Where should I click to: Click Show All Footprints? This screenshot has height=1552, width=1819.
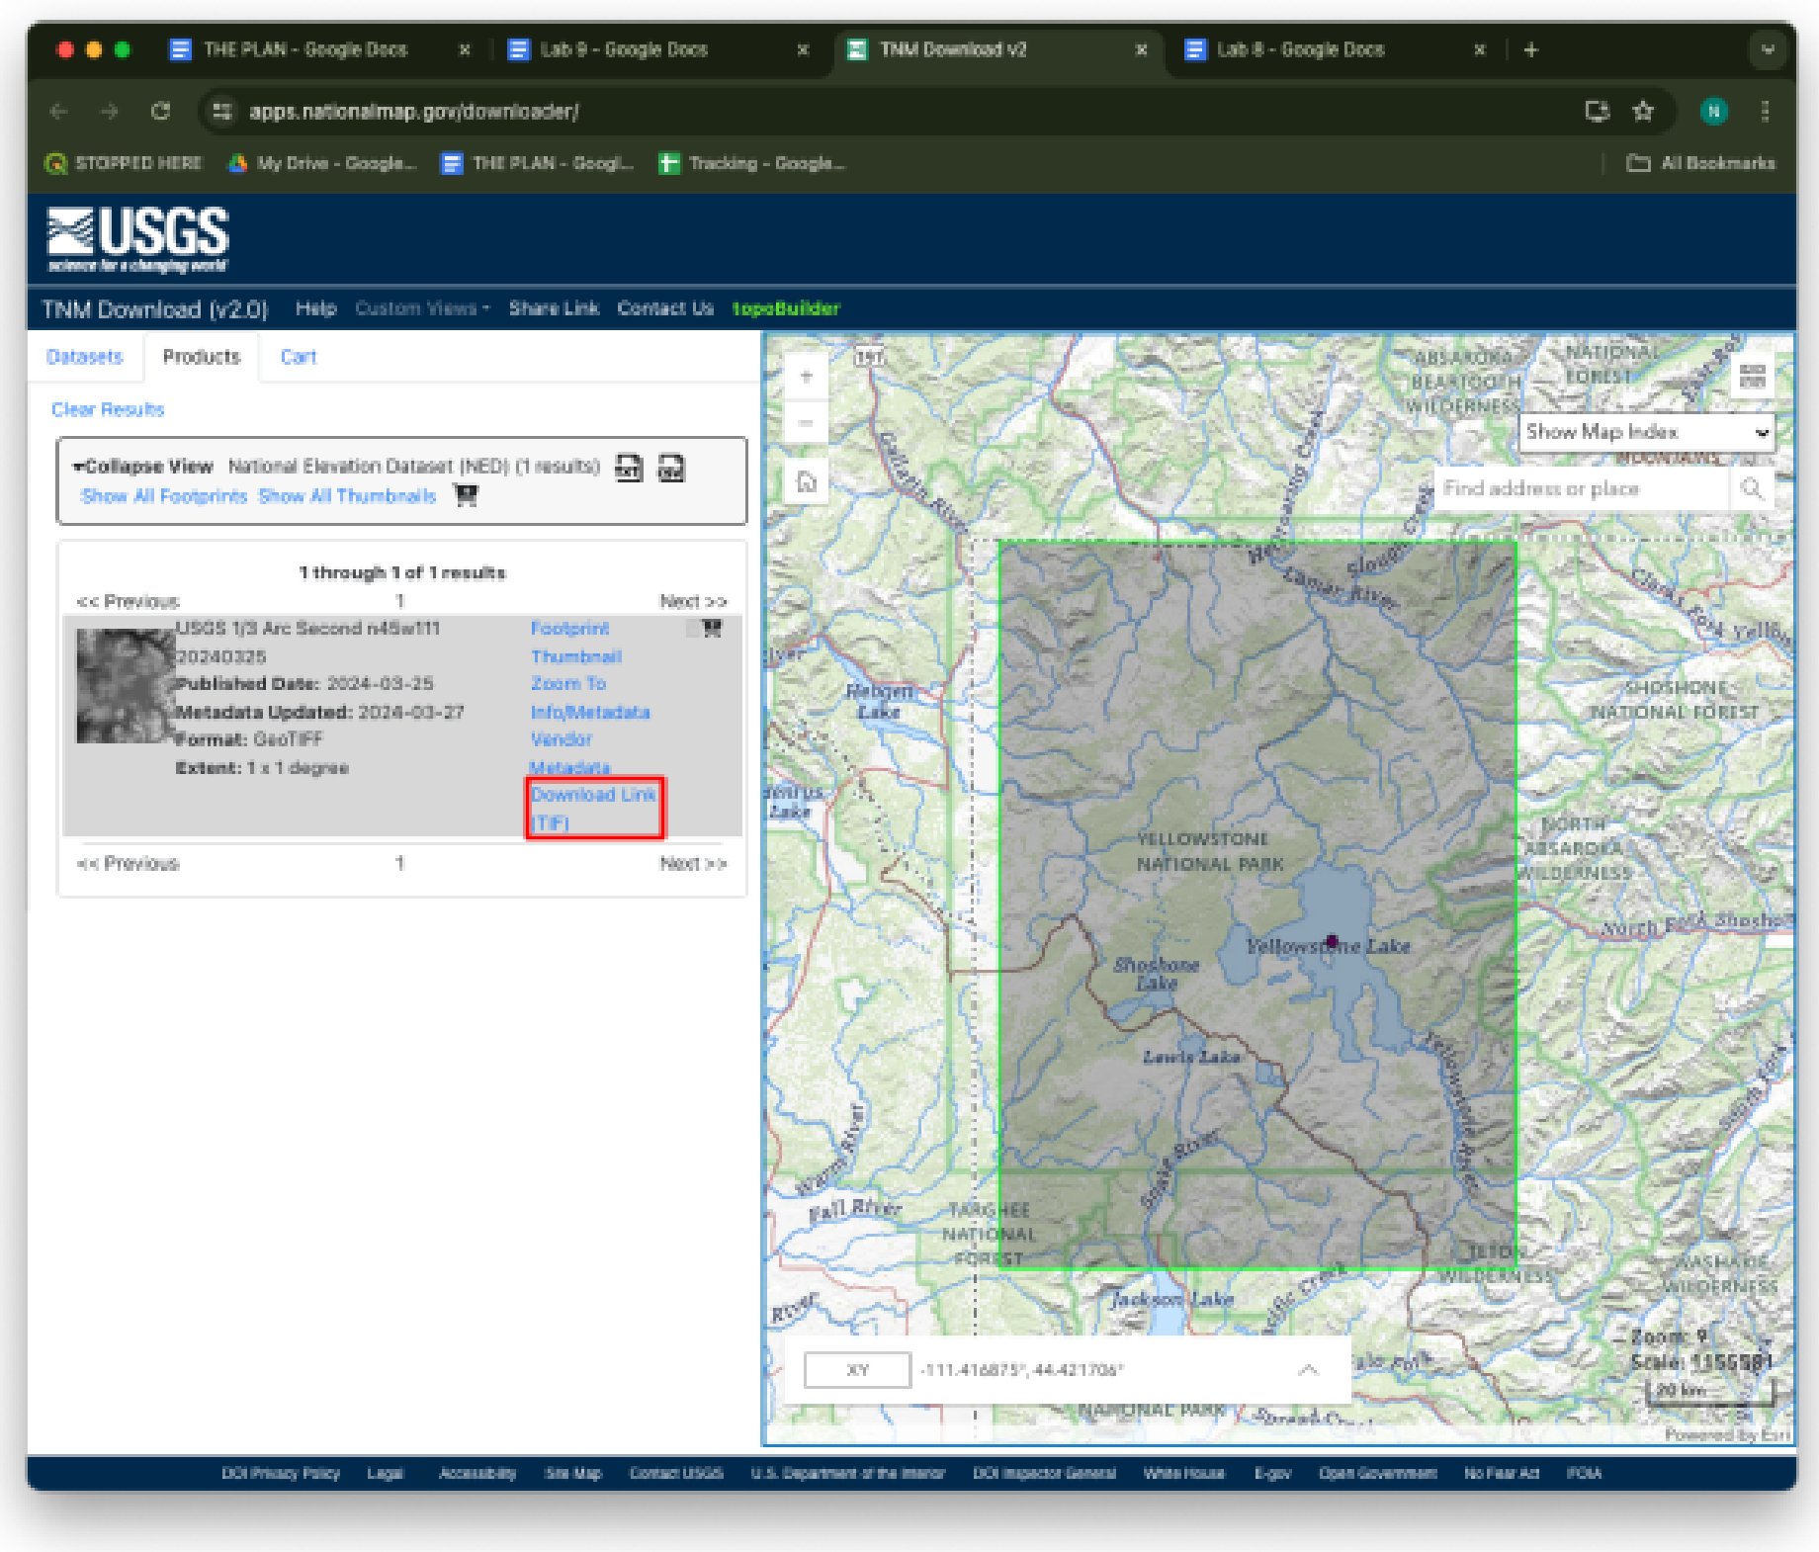pos(164,496)
